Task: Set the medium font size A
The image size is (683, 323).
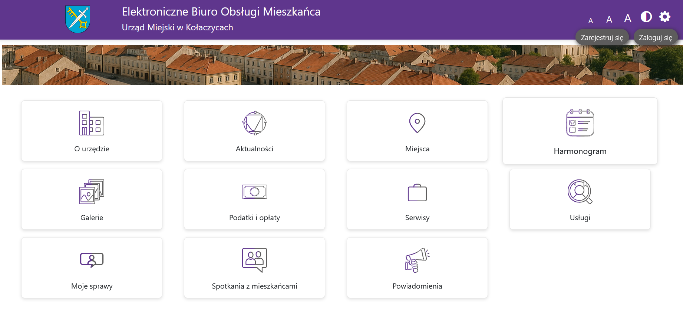Action: point(609,20)
